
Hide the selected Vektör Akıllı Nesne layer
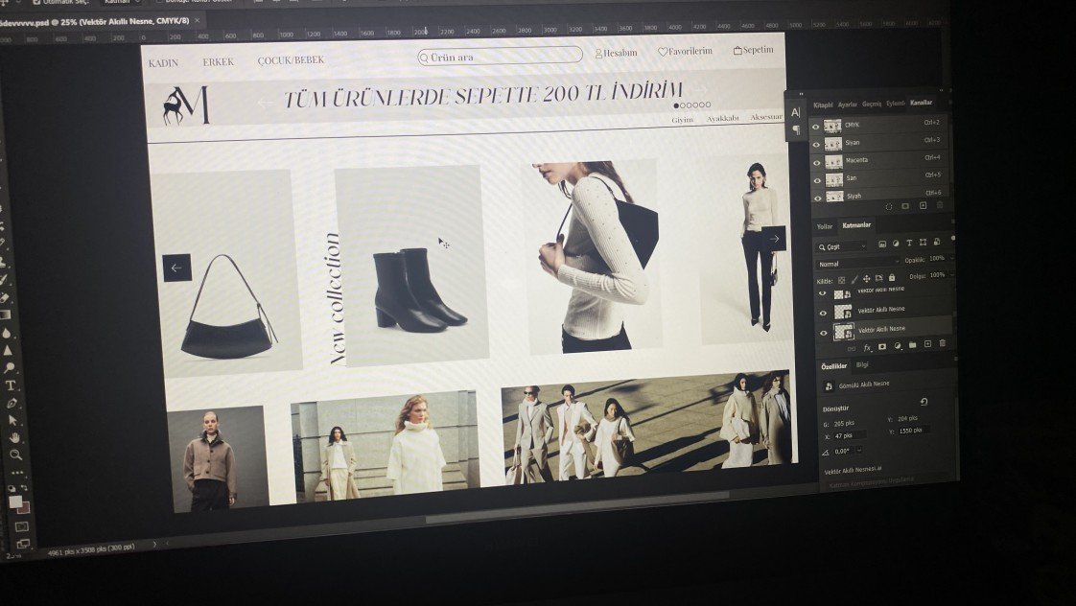tap(823, 332)
